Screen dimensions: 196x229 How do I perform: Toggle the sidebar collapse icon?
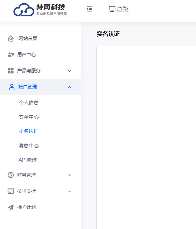(89, 9)
